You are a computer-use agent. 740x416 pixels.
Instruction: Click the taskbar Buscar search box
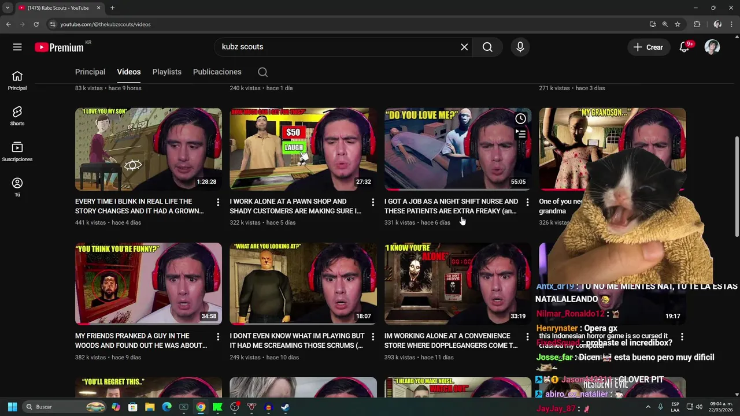[x=64, y=407]
